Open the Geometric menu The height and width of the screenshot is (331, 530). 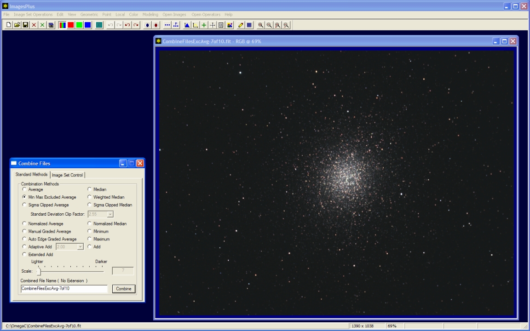[89, 15]
